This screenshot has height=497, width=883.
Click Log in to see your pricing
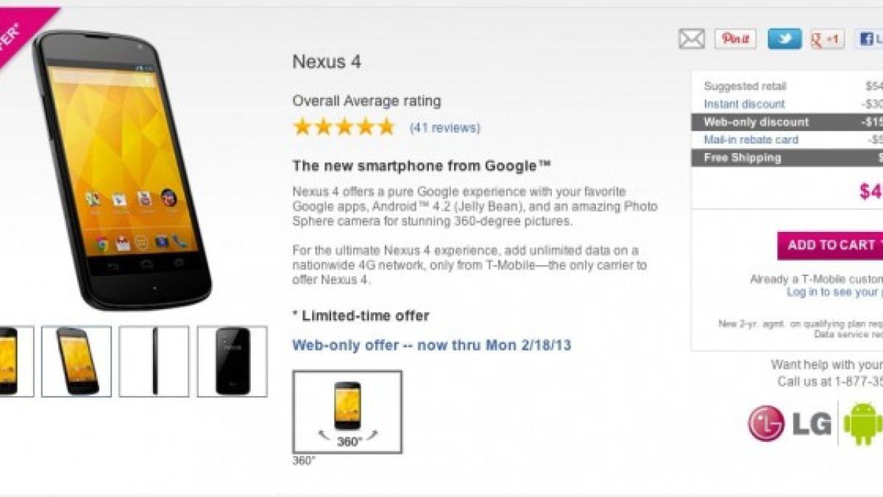(x=834, y=292)
